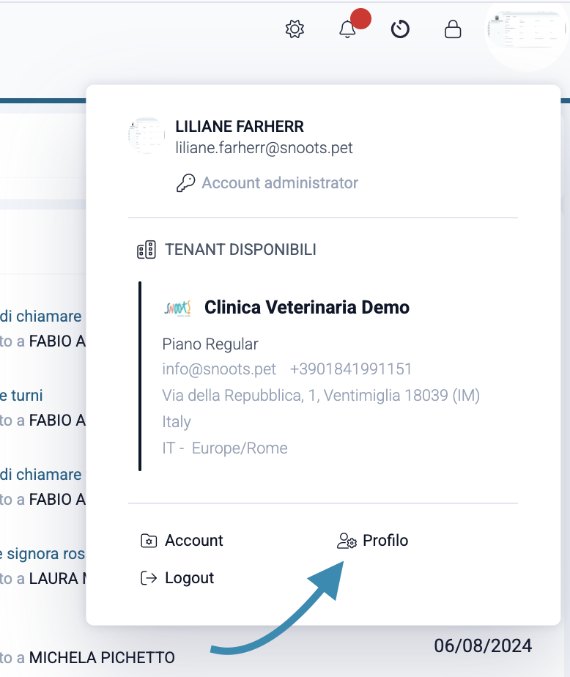Click the phone number +3901841991151

(x=351, y=369)
